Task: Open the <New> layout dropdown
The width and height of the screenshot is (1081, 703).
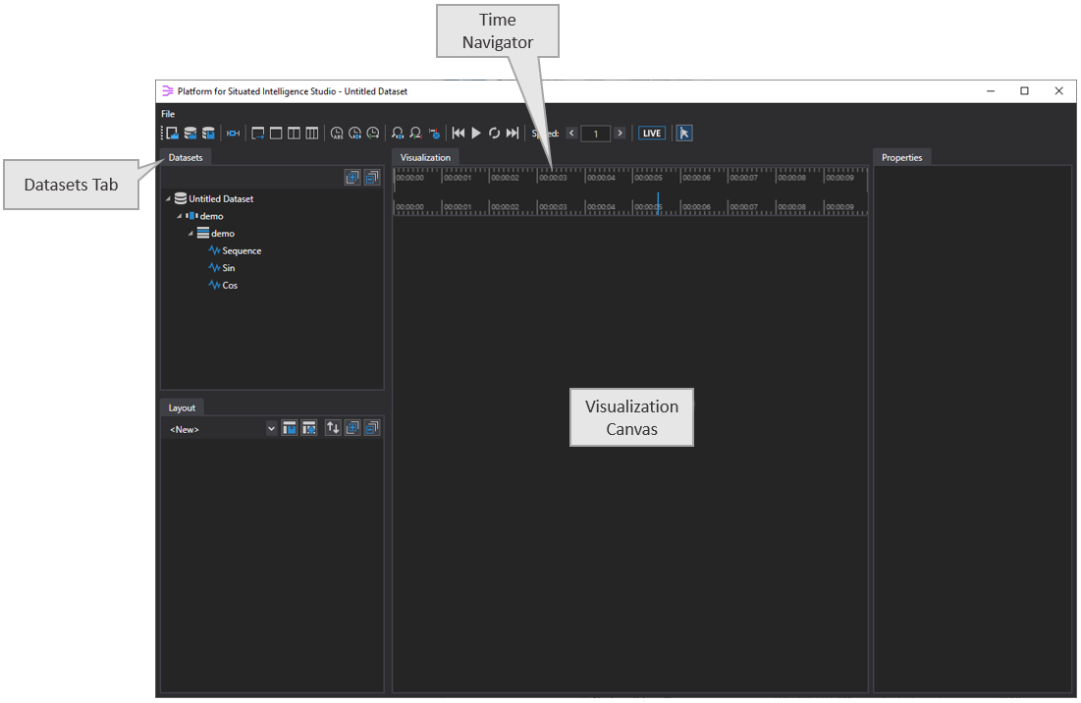Action: coord(272,428)
